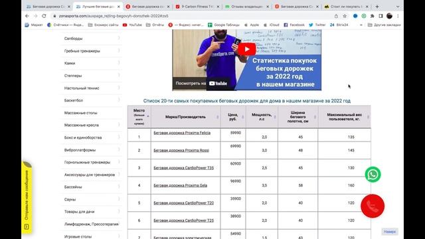
Task: Open the Сауны category
Action: pyautogui.click(x=70, y=199)
